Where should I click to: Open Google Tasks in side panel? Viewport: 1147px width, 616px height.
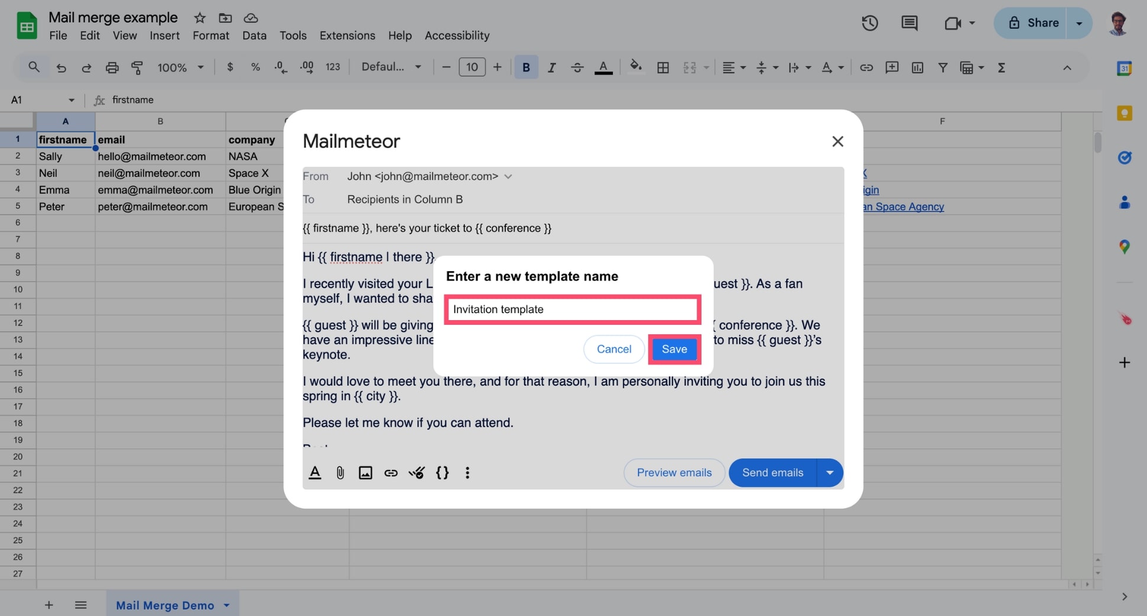(x=1124, y=158)
